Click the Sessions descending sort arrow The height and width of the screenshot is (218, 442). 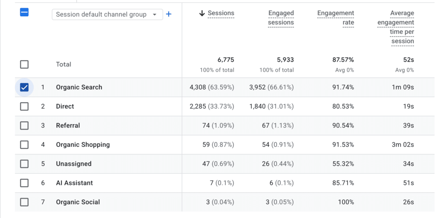pos(202,13)
